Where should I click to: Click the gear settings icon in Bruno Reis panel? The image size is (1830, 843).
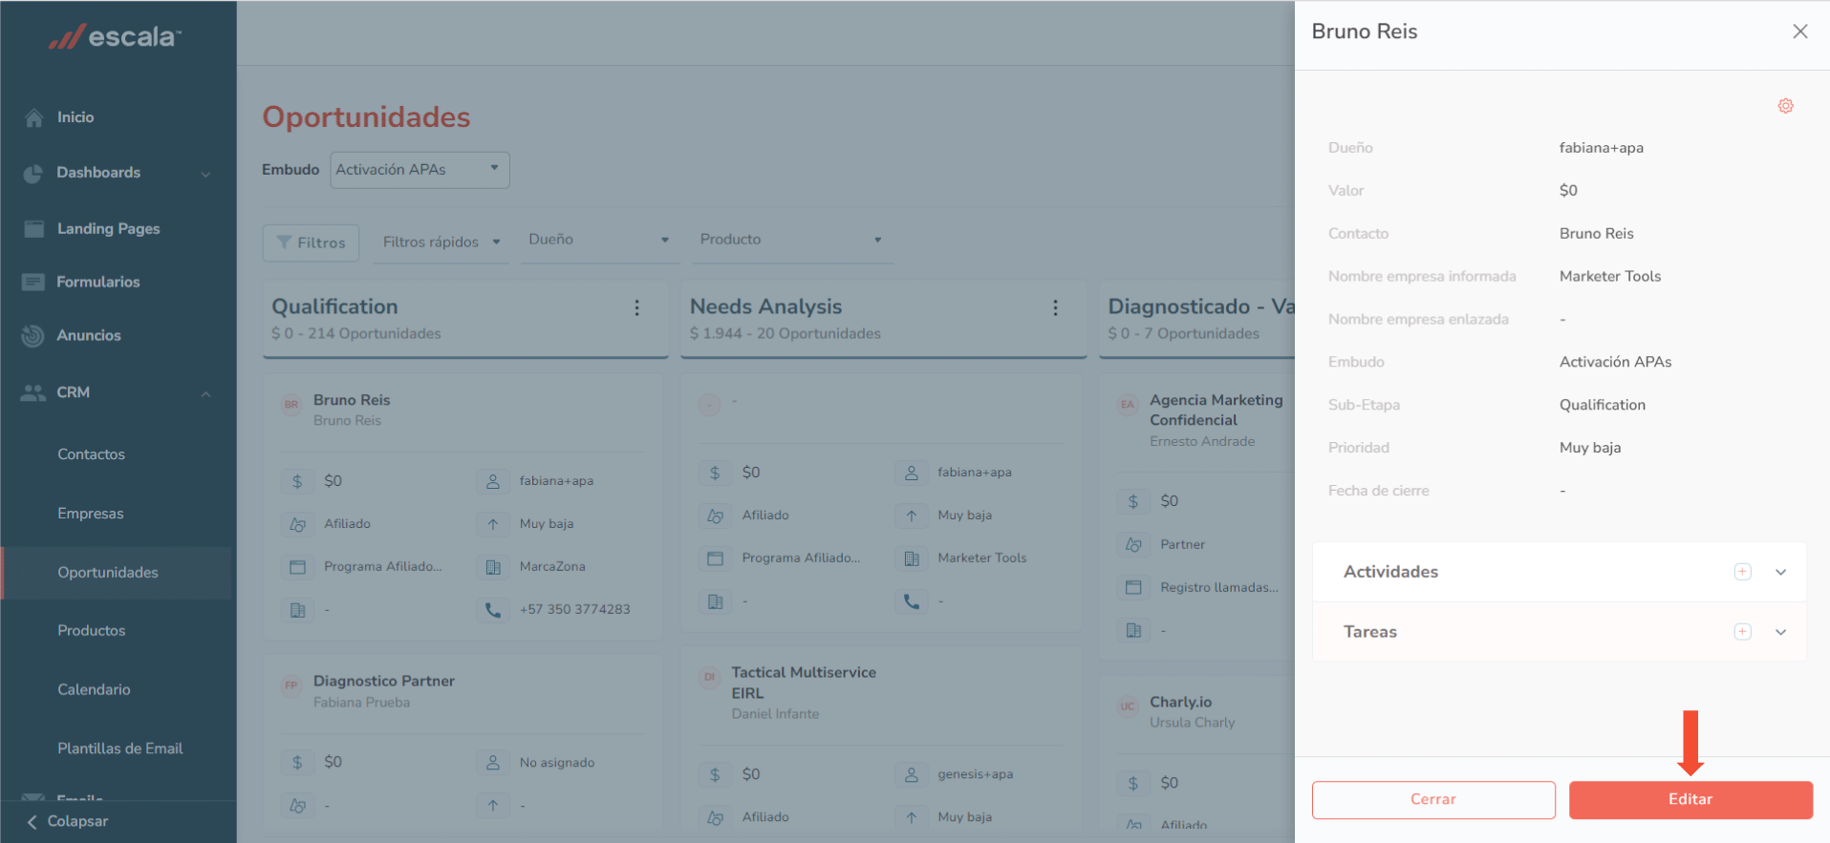coord(1785,106)
